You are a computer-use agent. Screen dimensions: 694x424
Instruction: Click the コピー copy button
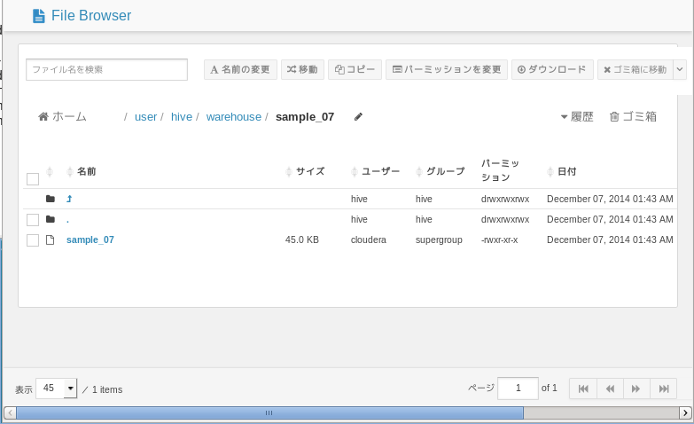point(355,69)
